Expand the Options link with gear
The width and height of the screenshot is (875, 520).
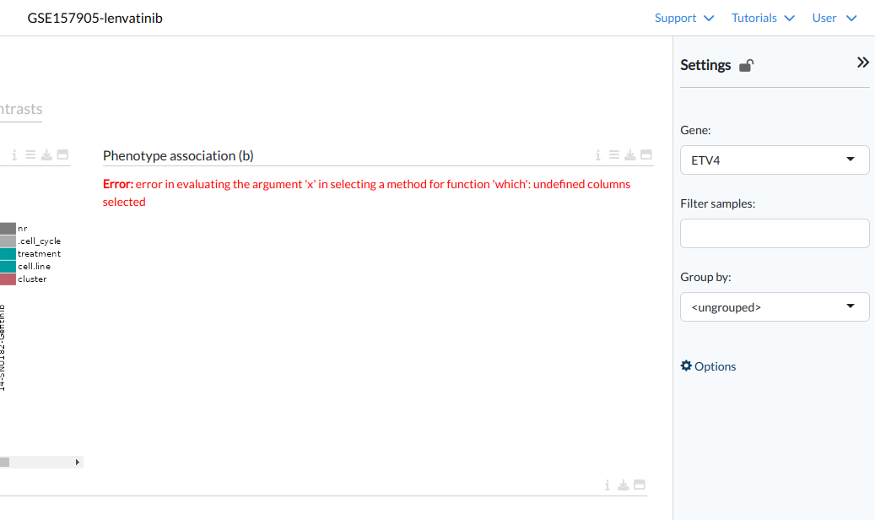tap(708, 366)
